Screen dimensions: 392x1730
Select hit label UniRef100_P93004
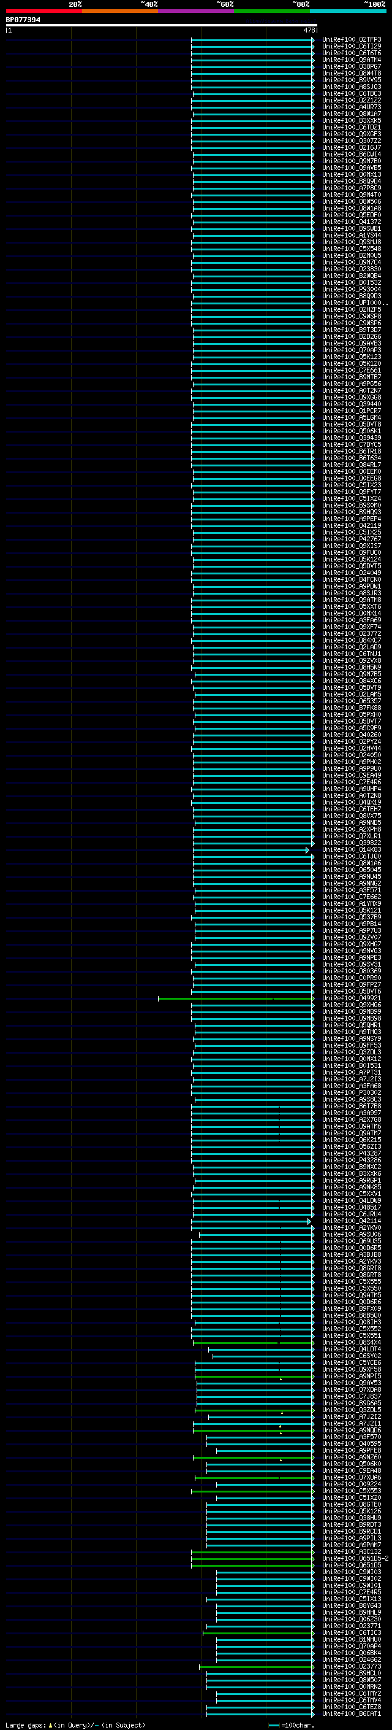(352, 290)
